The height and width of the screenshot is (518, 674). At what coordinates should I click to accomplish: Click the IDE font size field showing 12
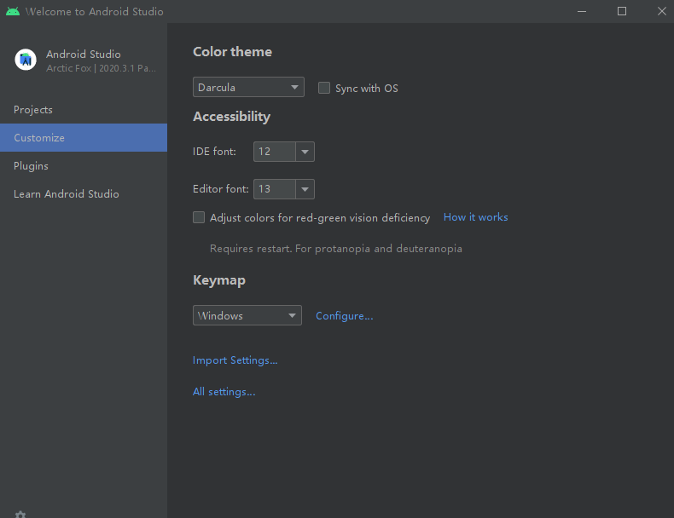[x=275, y=152]
